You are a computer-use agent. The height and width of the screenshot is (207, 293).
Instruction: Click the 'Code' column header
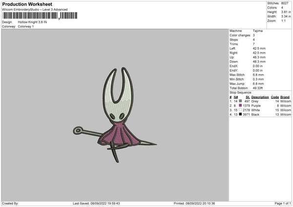point(274,97)
